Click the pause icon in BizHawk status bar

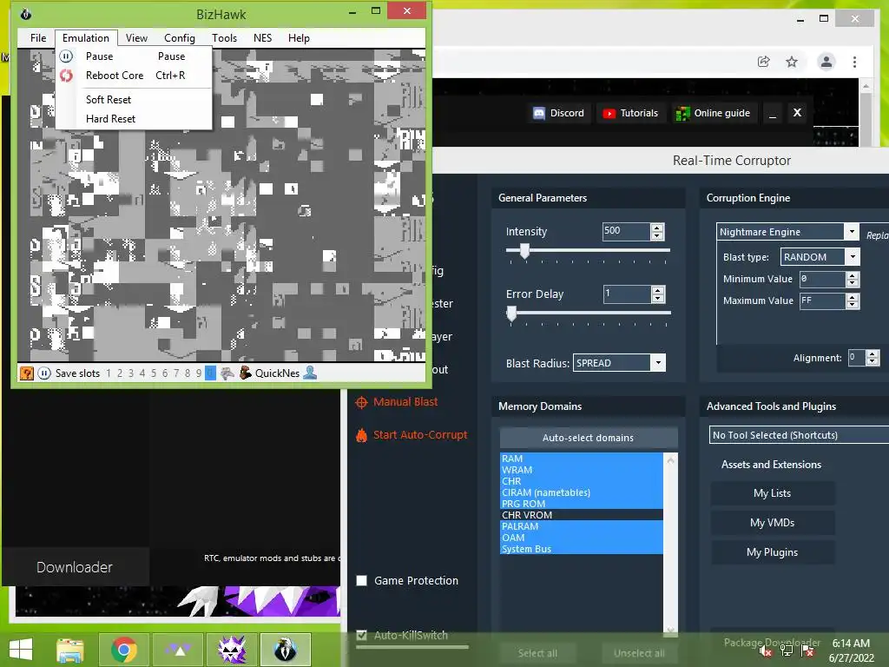[44, 373]
